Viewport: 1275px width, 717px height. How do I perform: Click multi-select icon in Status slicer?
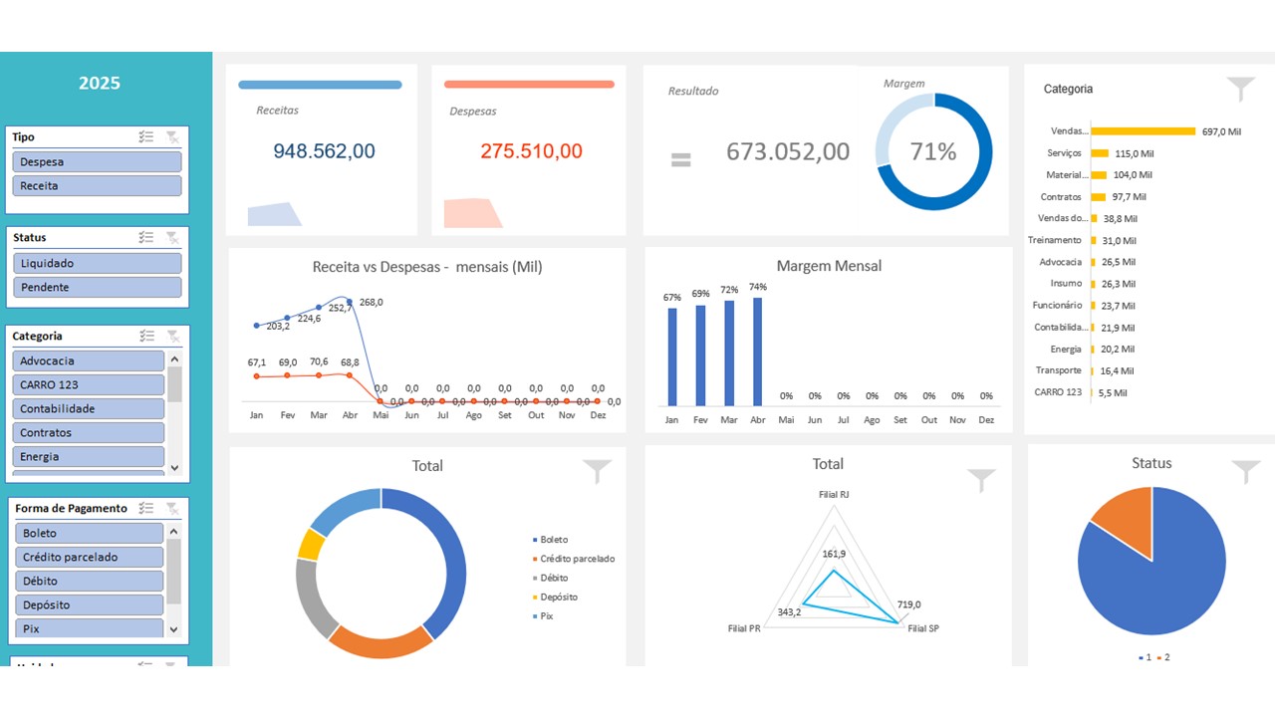[x=146, y=237]
